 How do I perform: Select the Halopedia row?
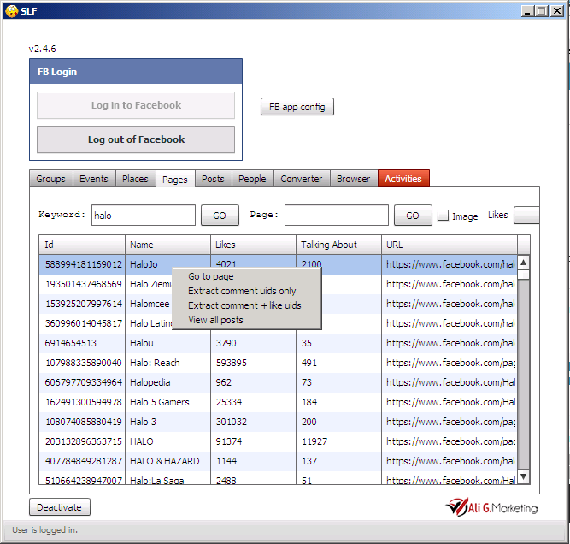(278, 382)
